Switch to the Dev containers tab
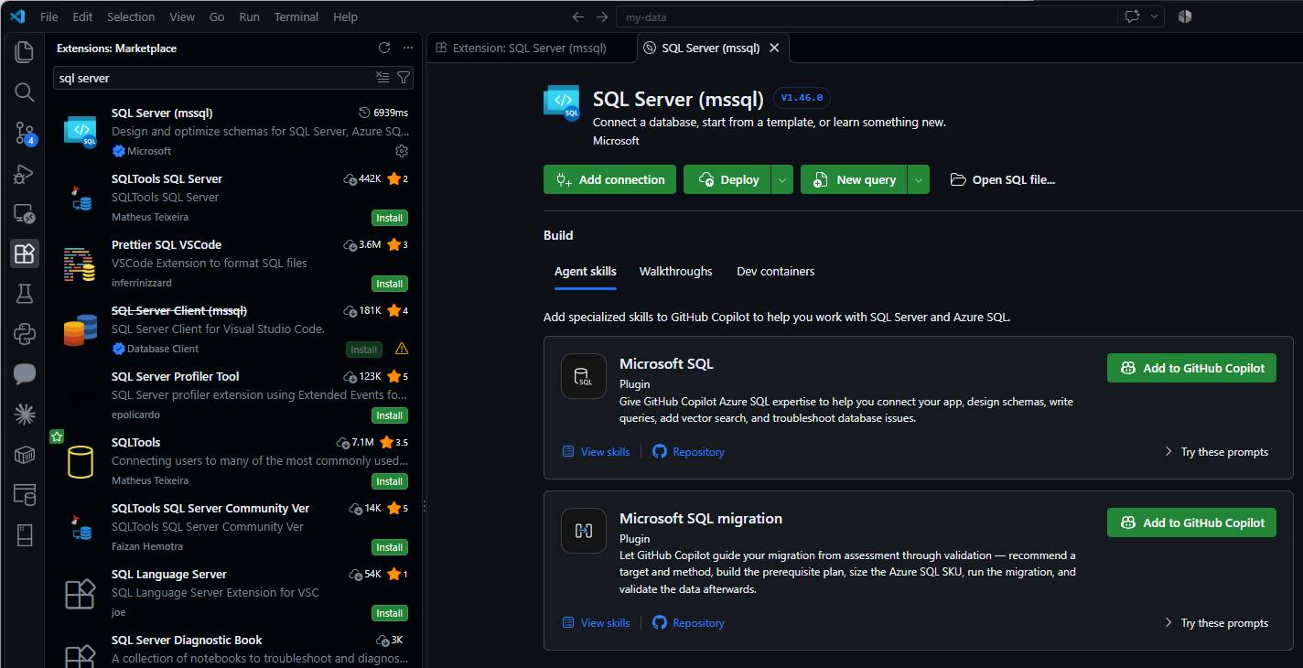 click(x=776, y=271)
